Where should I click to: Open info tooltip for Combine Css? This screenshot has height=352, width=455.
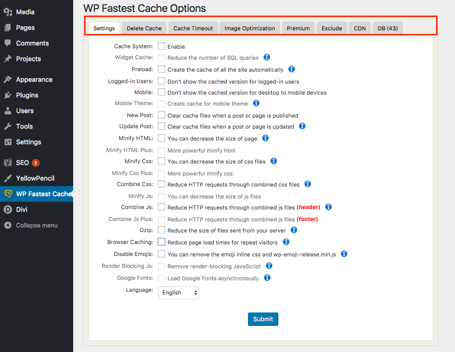pyautogui.click(x=308, y=184)
